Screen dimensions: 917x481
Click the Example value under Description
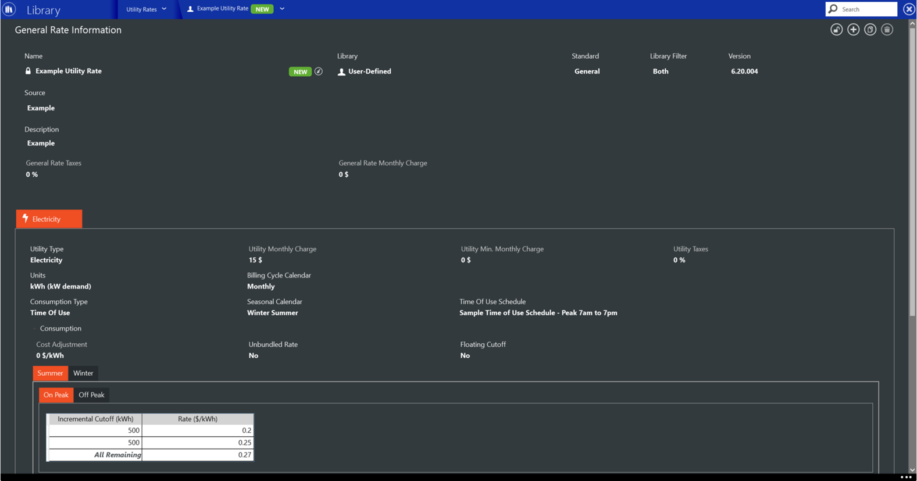tap(41, 143)
